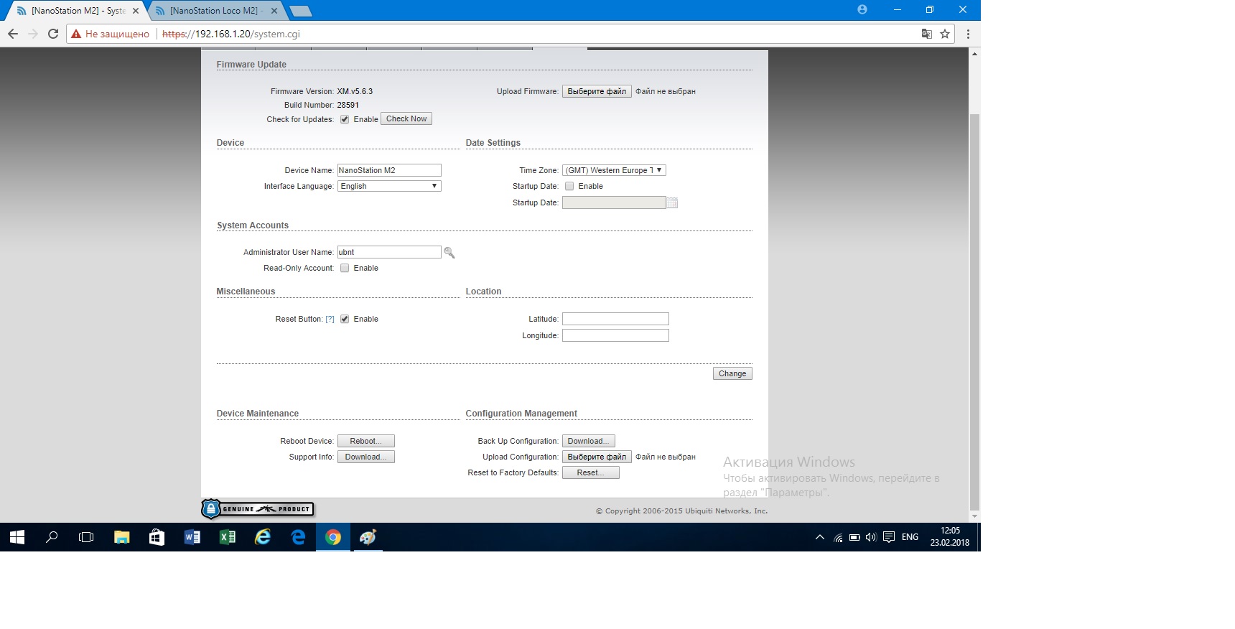1235x629 pixels.
Task: Launch File Explorer from the taskbar
Action: point(122,537)
